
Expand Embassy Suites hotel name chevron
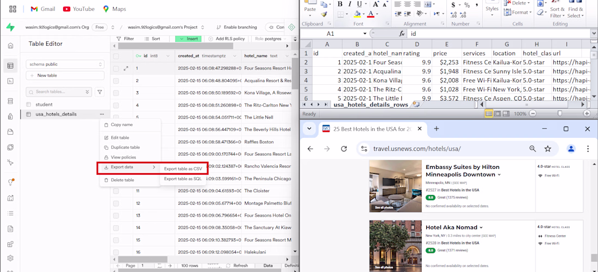[x=499, y=175]
